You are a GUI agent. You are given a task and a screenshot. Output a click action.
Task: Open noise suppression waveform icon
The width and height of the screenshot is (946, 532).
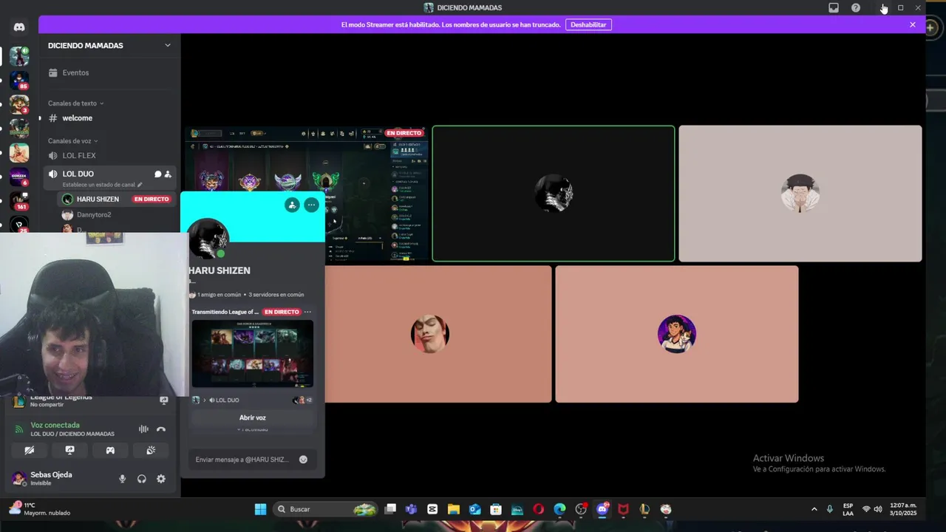click(x=143, y=429)
